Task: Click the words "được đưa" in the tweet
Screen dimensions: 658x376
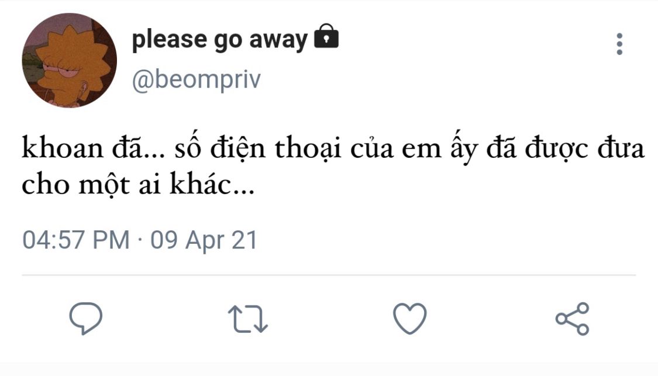Action: 584,149
